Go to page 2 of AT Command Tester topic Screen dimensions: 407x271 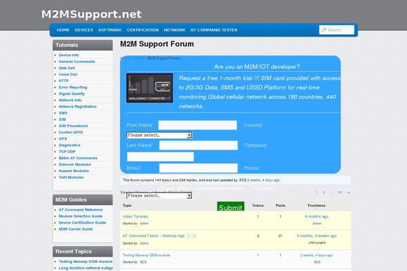point(194,236)
